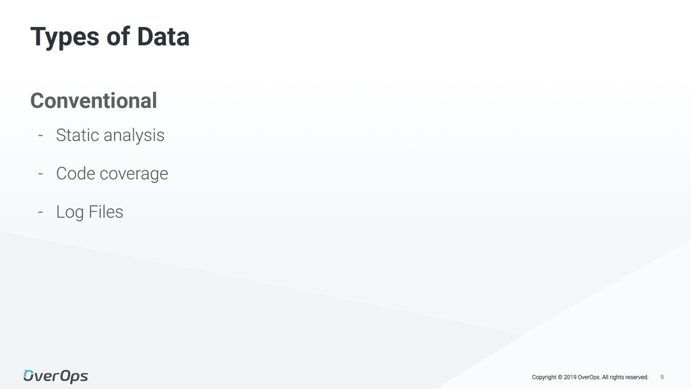Click the word "Data" in the title
Viewport: 691px width, 389px height.
pos(163,37)
